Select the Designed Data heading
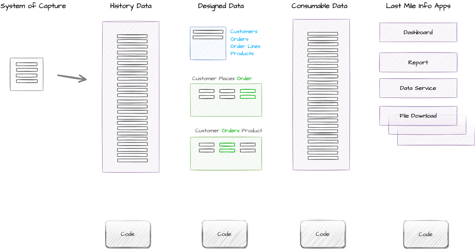The width and height of the screenshot is (475, 249). click(x=221, y=6)
